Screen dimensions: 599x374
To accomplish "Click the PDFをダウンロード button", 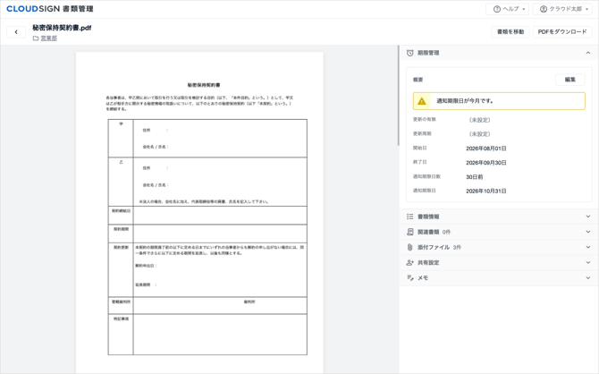I will (562, 31).
